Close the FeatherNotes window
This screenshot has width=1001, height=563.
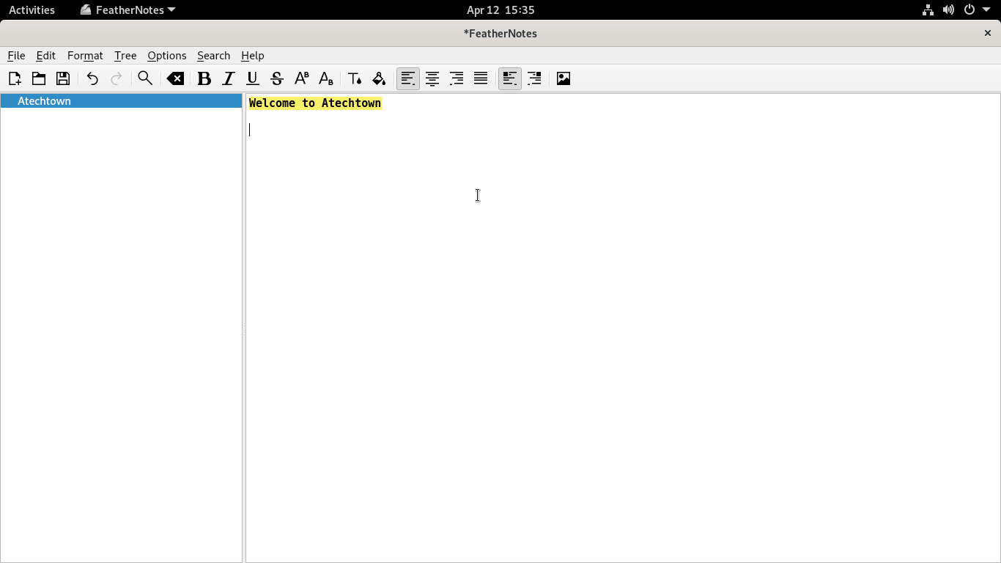pyautogui.click(x=987, y=33)
